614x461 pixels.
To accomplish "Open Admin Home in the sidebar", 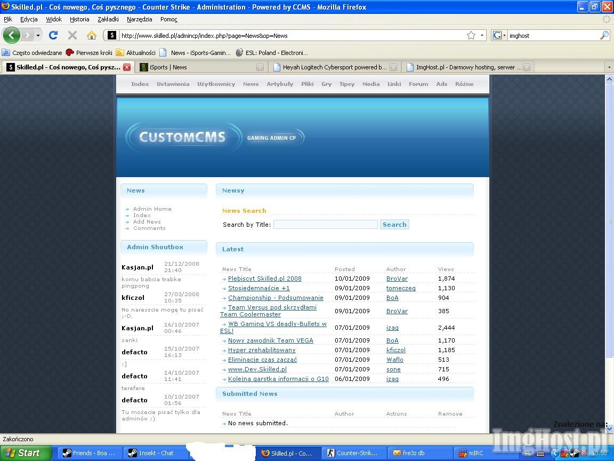I will pos(152,209).
